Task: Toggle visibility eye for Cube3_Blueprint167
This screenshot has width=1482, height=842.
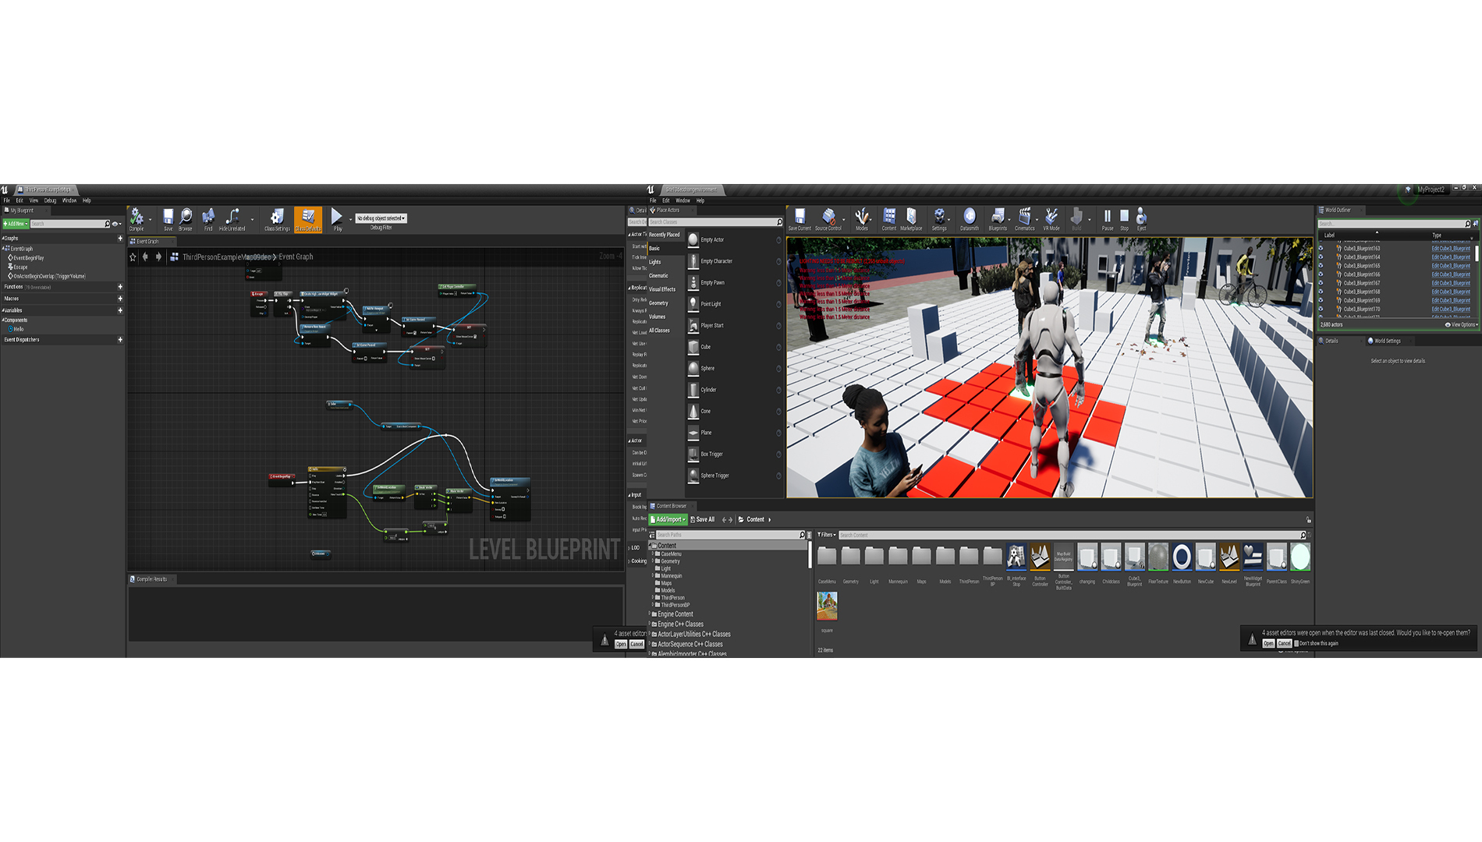Action: pos(1321,283)
